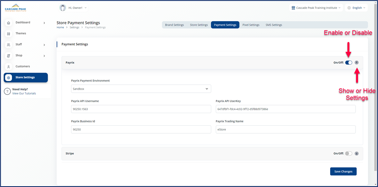Click the store building icon in header
The width and height of the screenshot is (378, 187).
(293, 8)
